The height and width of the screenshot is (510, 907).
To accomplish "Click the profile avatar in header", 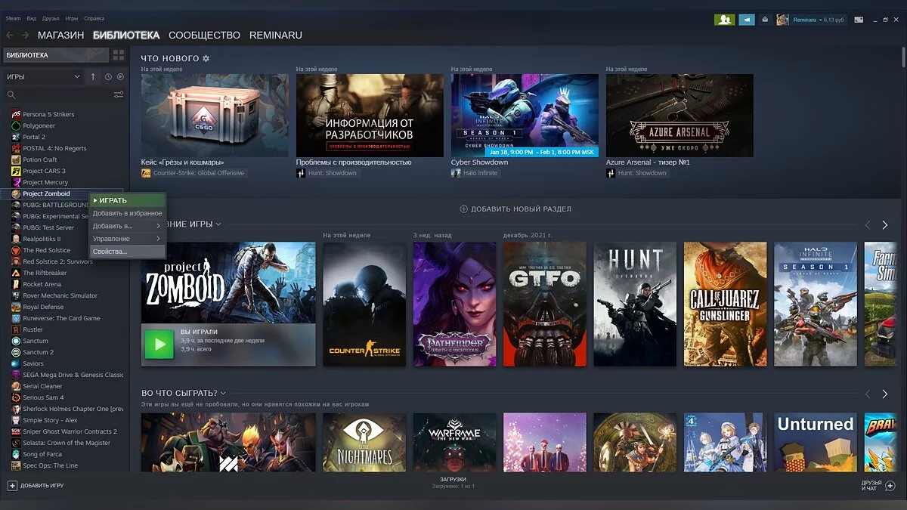I will click(782, 20).
